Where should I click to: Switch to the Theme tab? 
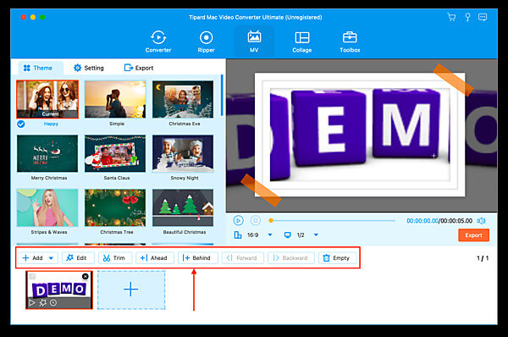pos(38,68)
